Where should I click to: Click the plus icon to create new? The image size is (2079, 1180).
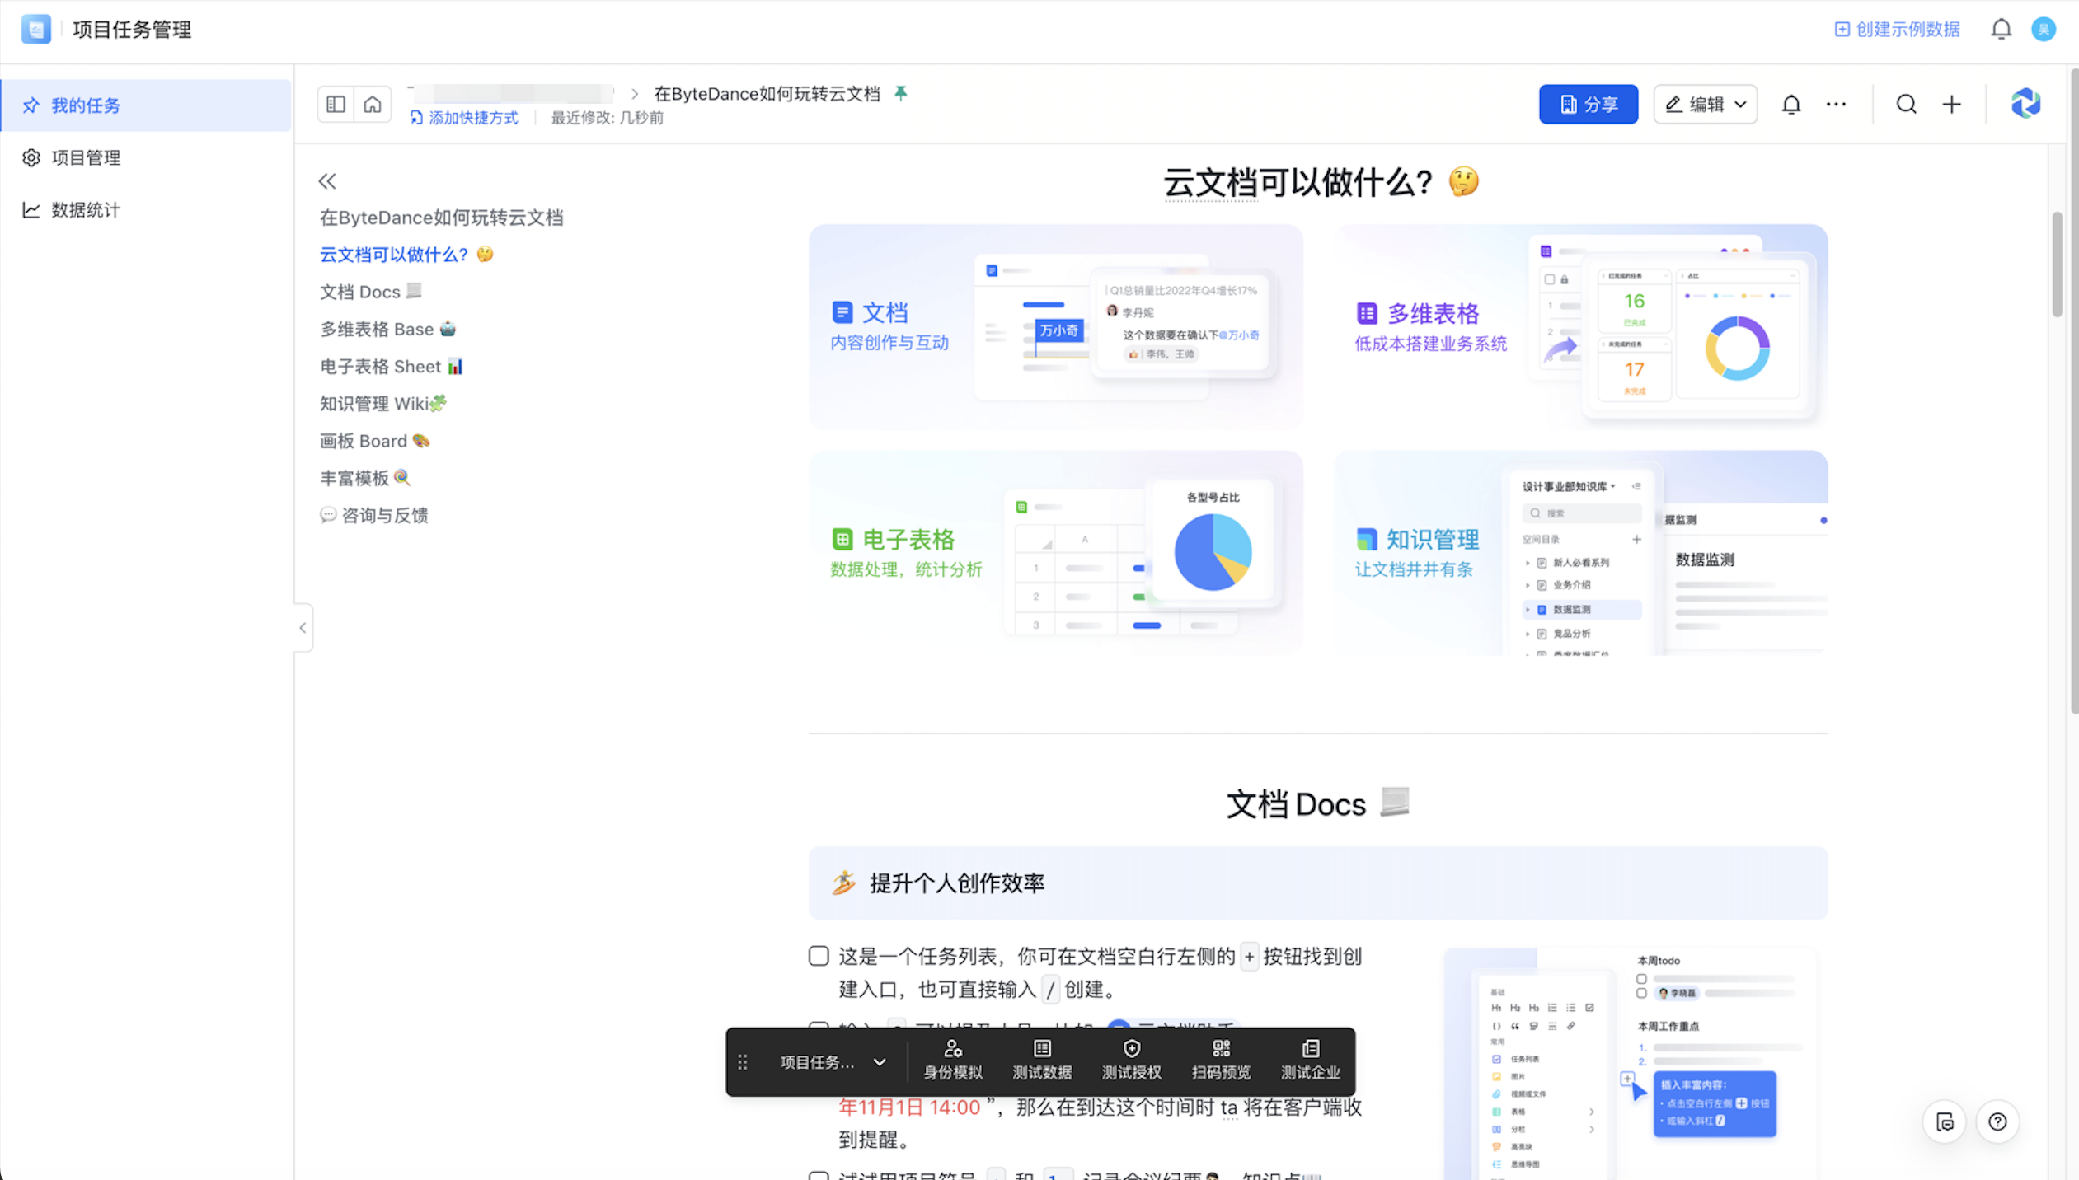tap(1951, 105)
